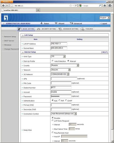The image size is (114, 143).
Task: Start the Wizard
Action: point(61,23)
